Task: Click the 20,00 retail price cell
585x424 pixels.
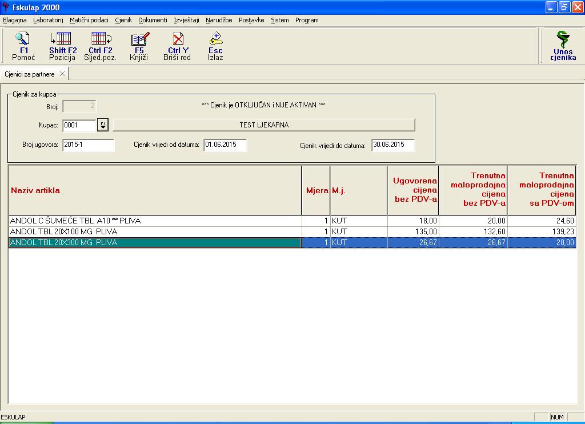Action: coord(473,221)
